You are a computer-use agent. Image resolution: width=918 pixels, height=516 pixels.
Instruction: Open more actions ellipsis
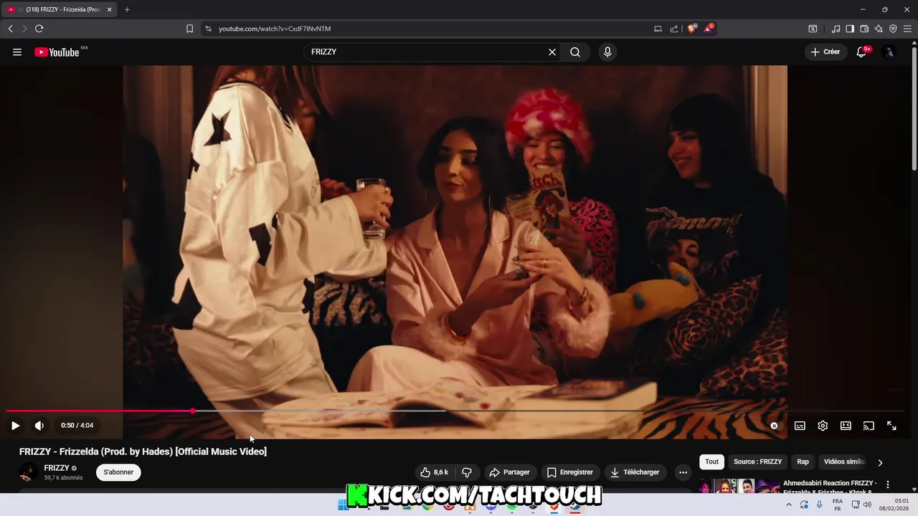coord(683,472)
